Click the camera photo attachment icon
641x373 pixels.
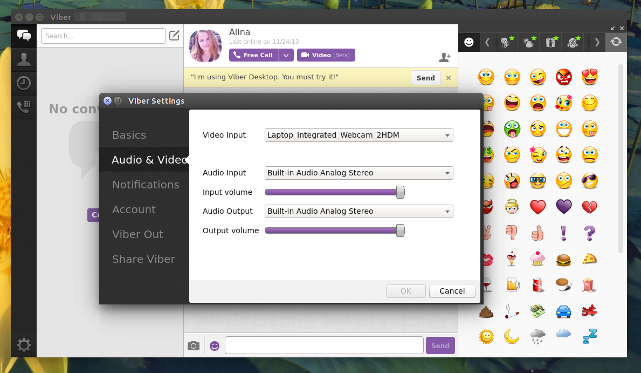194,346
